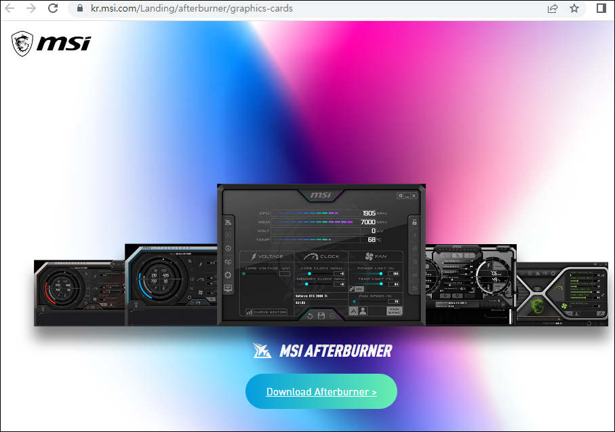Click the Afterburner jet icon atop the skin sidebar
Viewport: 615px width, 432px height.
click(x=228, y=222)
